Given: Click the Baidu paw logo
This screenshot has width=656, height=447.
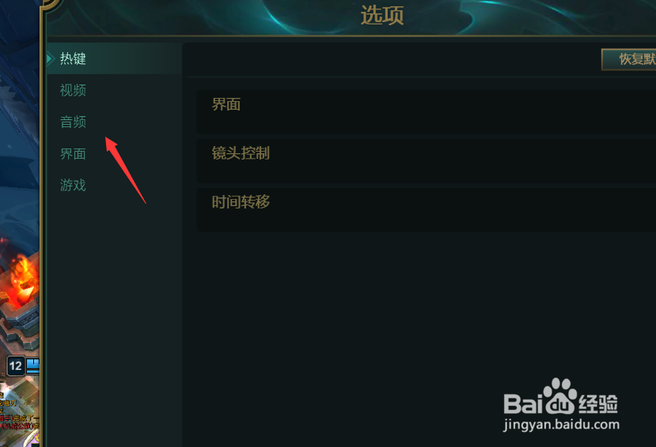Looking at the screenshot, I should click(x=559, y=396).
